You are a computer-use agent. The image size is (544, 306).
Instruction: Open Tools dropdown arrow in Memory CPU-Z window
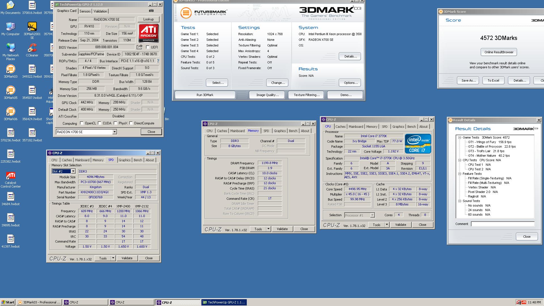pyautogui.click(x=268, y=229)
